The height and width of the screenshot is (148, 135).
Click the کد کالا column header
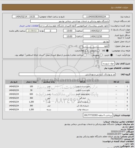[x=116, y=82]
